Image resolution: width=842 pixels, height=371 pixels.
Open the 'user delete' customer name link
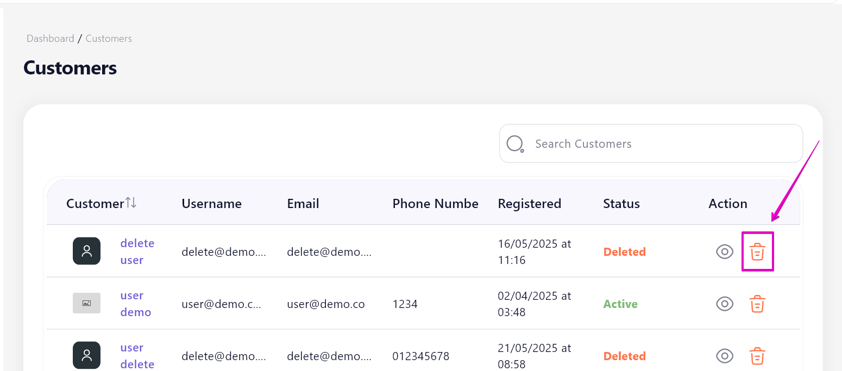click(137, 356)
